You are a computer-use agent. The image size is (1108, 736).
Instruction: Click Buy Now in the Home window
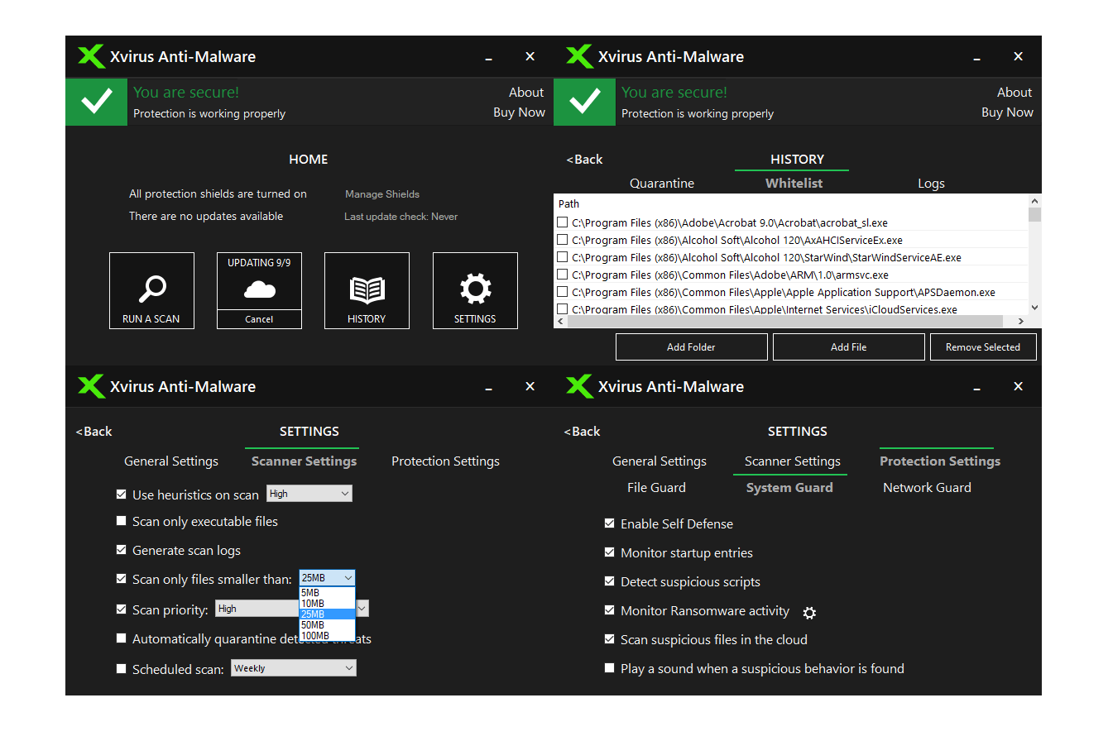coord(519,112)
